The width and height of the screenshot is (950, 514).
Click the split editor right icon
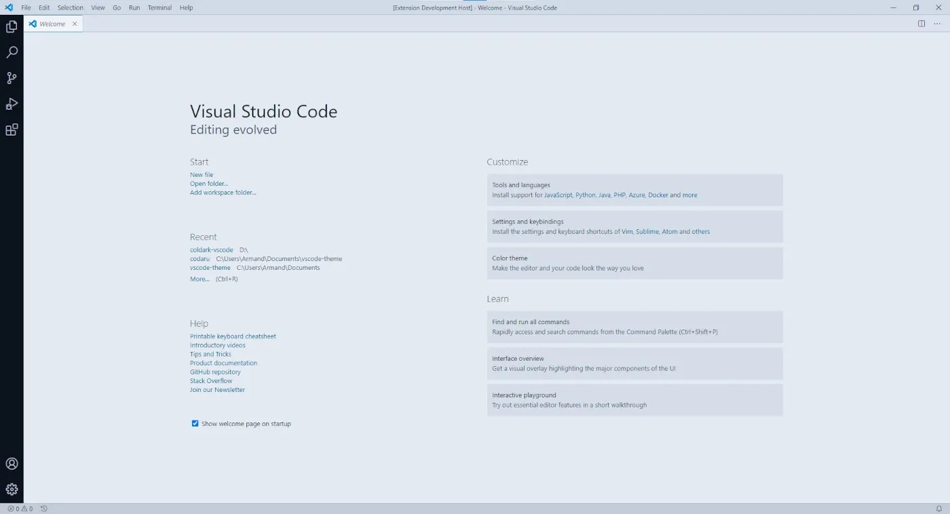pos(921,24)
